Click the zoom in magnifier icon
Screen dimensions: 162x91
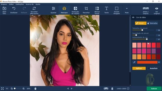[24, 88]
